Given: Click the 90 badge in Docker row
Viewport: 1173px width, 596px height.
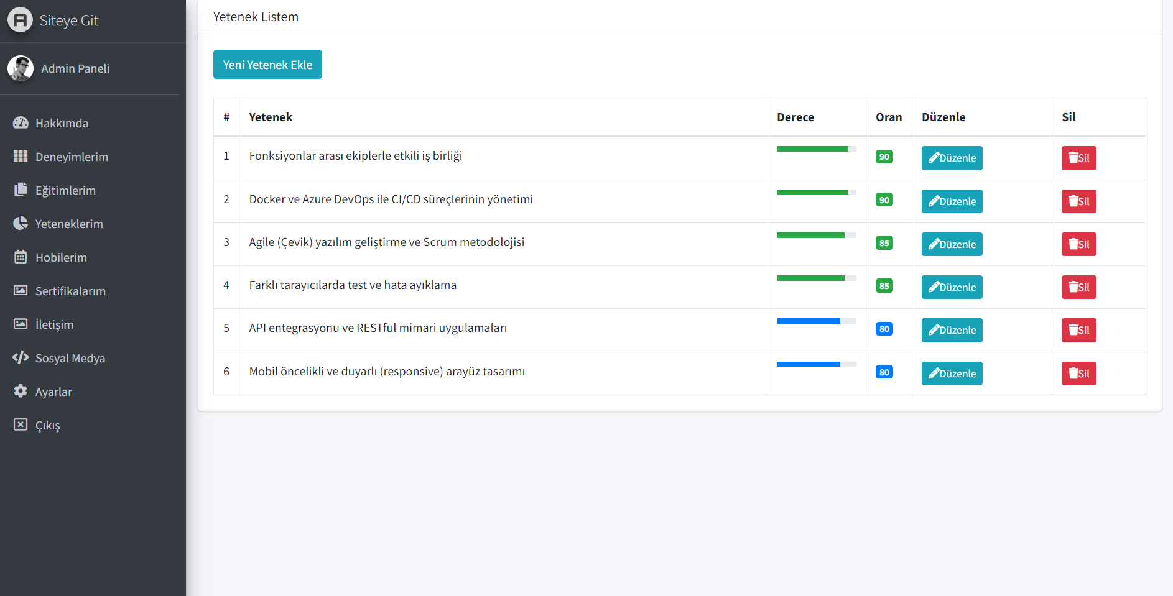Looking at the screenshot, I should 884,199.
